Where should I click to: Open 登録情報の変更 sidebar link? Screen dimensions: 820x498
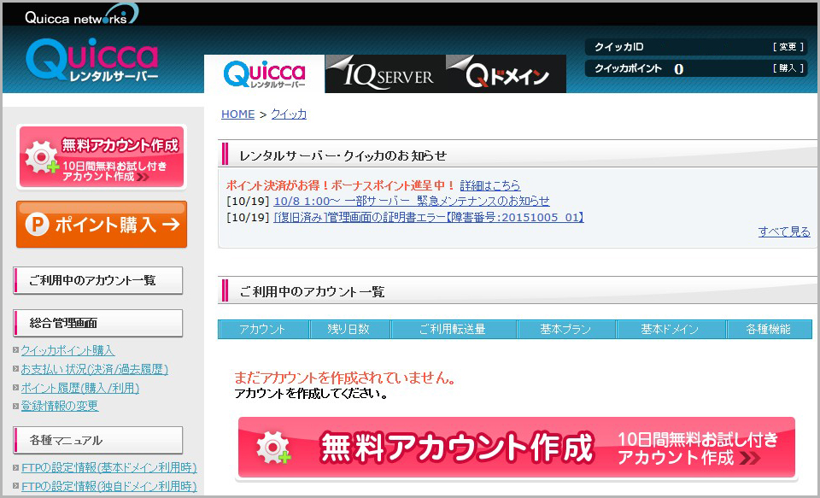59,407
